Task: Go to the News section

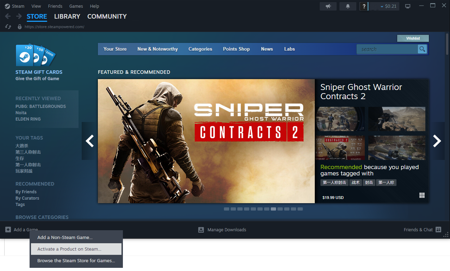Action: click(x=267, y=49)
